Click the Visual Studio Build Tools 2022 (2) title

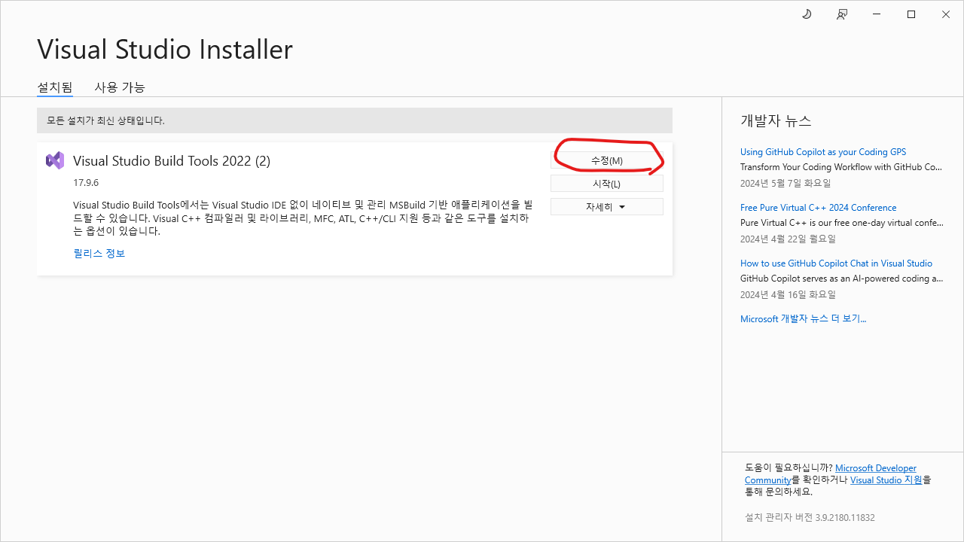172,161
